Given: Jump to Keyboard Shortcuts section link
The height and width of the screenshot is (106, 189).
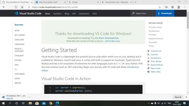Looking at the screenshot, I should click(x=156, y=39).
